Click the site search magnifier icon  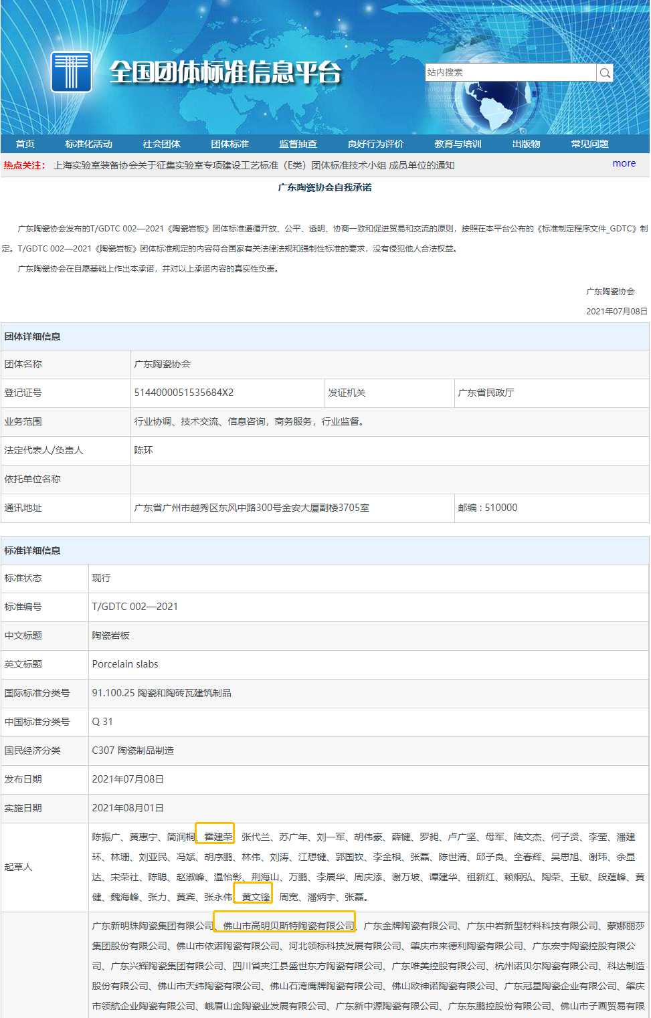point(604,72)
